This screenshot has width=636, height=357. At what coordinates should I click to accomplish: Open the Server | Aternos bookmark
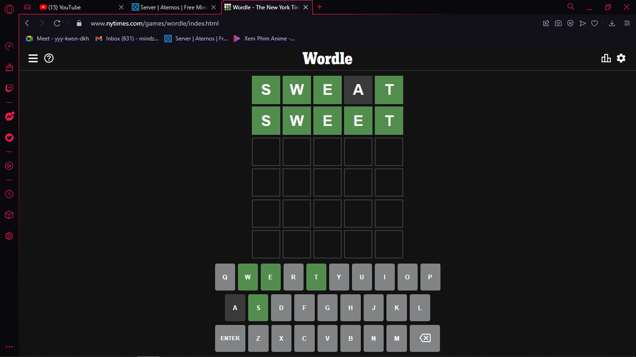196,39
